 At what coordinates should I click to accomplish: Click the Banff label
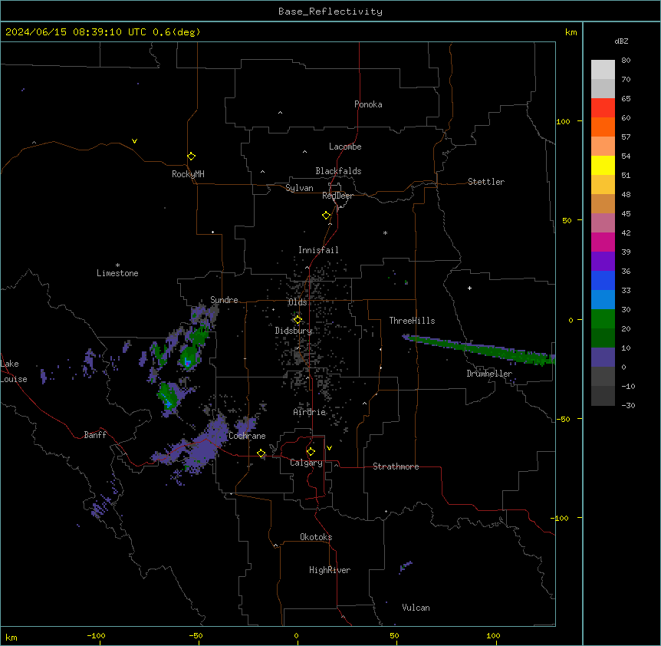pyautogui.click(x=95, y=435)
